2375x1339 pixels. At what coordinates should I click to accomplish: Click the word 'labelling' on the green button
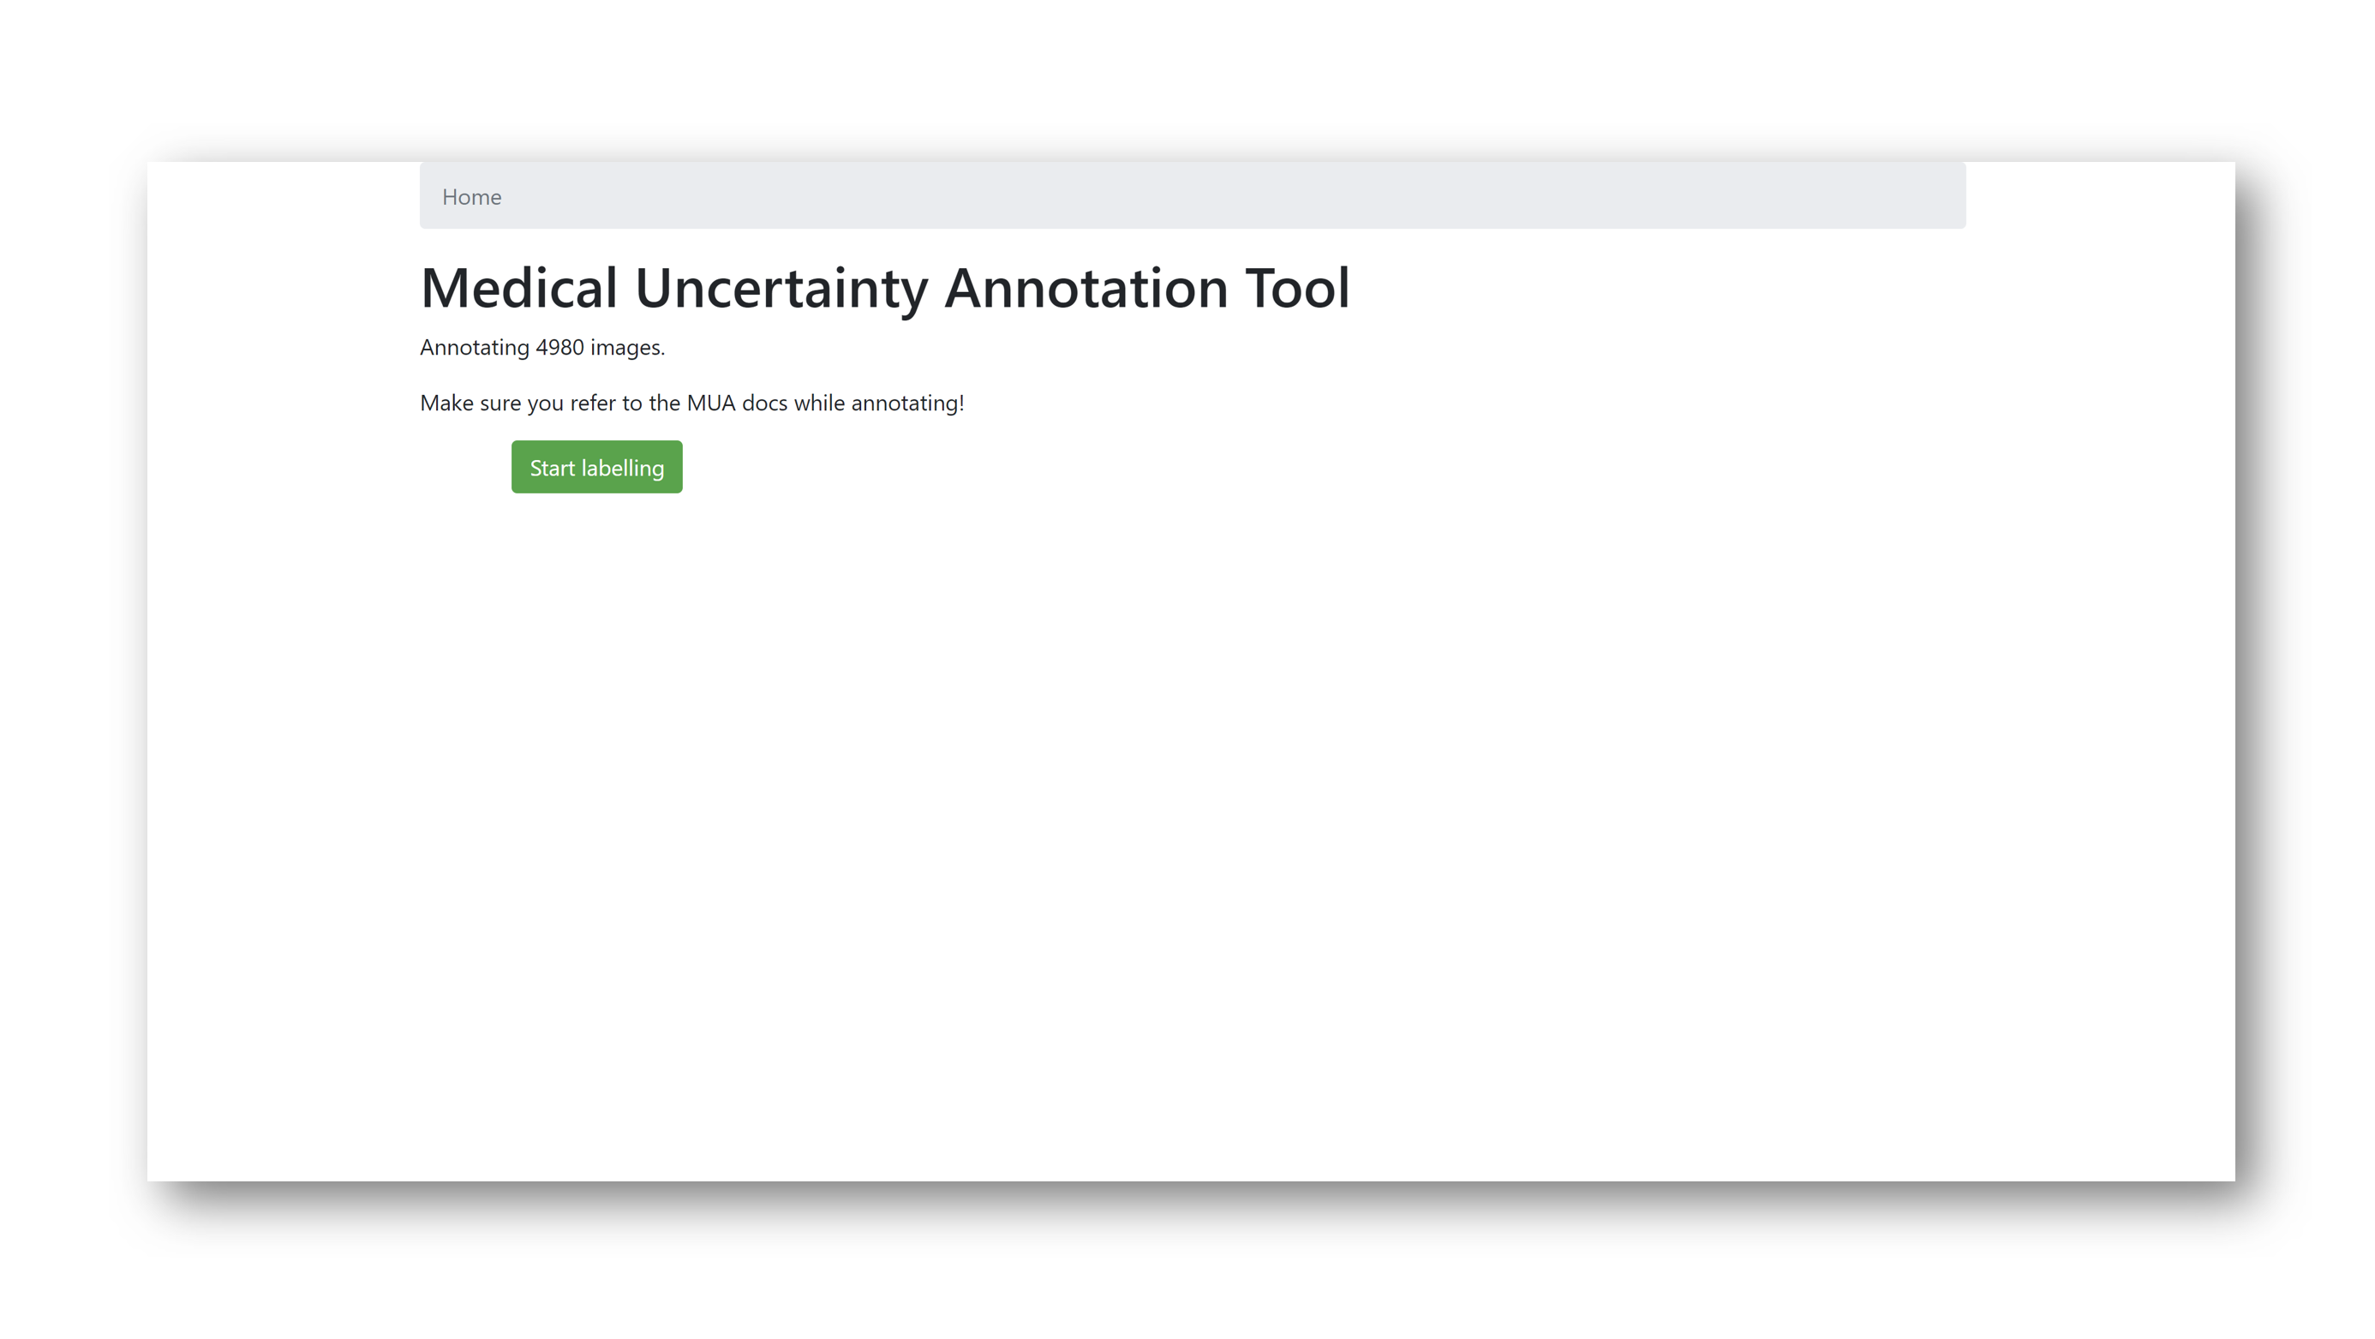pos(622,469)
